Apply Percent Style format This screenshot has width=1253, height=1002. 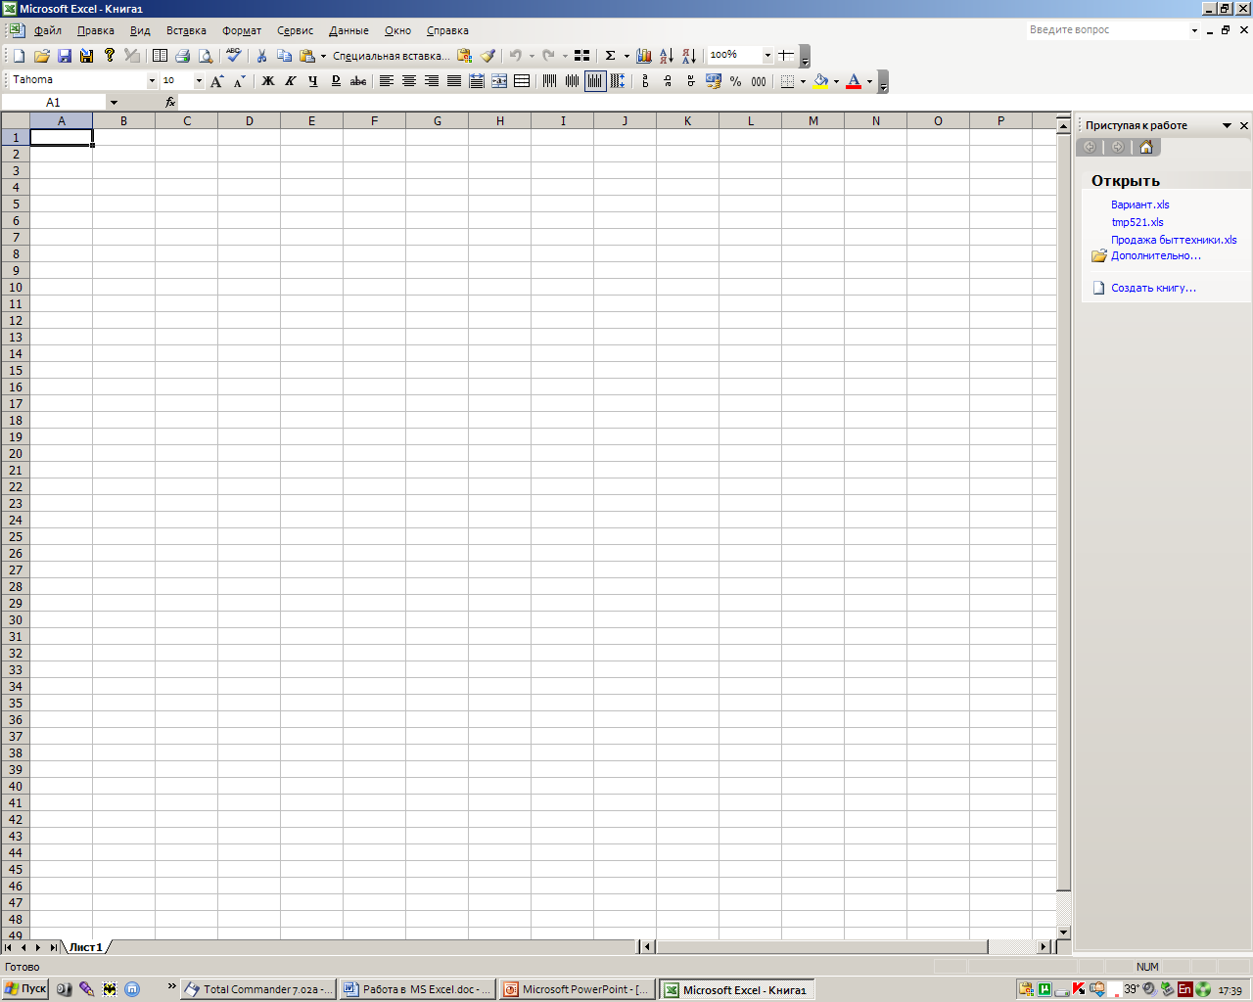click(x=735, y=81)
